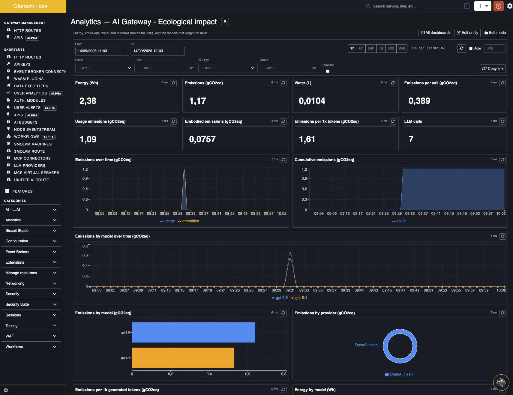
Task: Toggle OpenAI clean legend in provider chart
Action: [399, 374]
